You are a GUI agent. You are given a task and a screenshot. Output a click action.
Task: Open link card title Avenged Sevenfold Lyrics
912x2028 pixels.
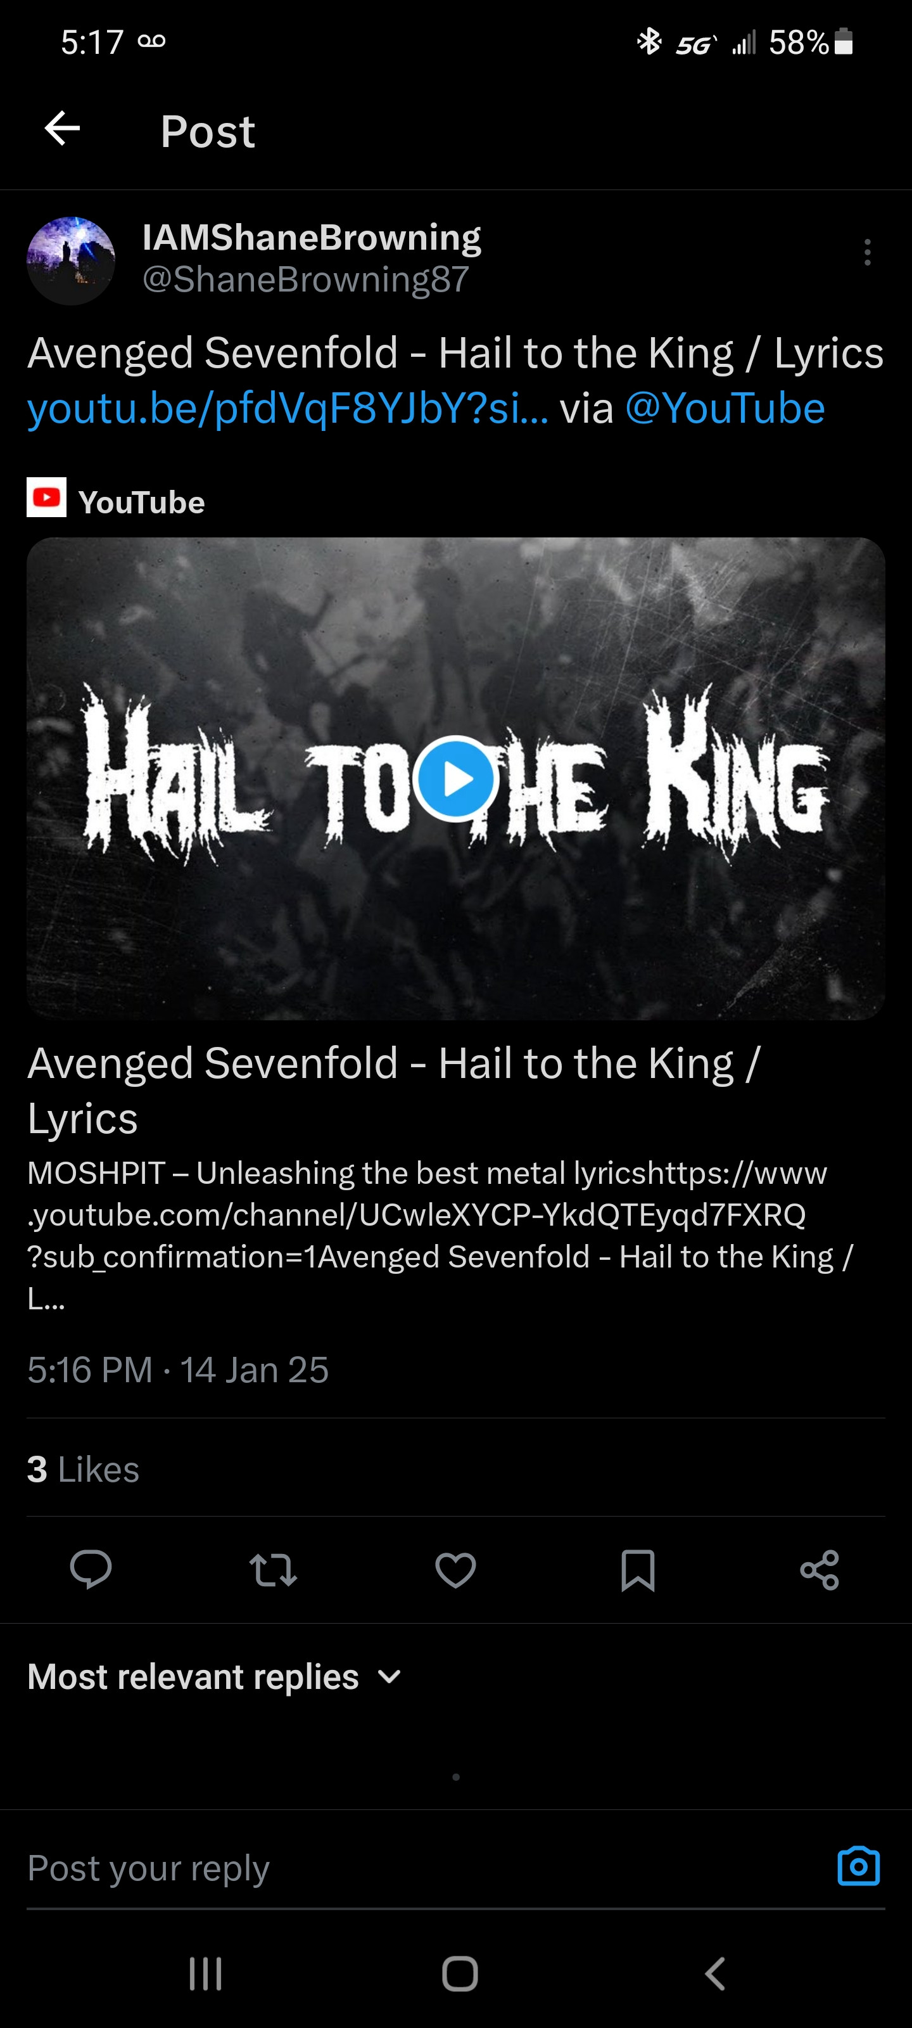pyautogui.click(x=393, y=1090)
